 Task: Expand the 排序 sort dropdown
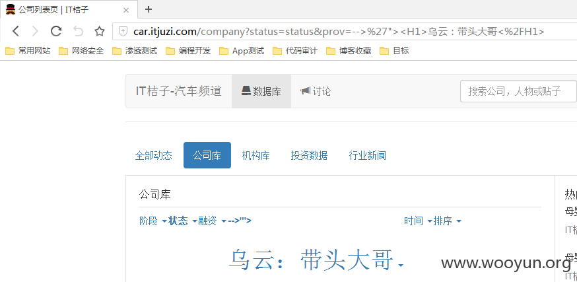click(x=447, y=221)
